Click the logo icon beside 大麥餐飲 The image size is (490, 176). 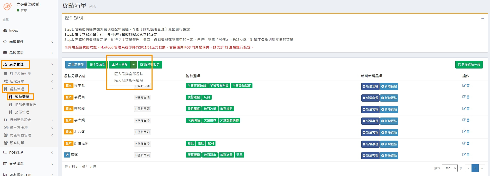click(8, 7)
